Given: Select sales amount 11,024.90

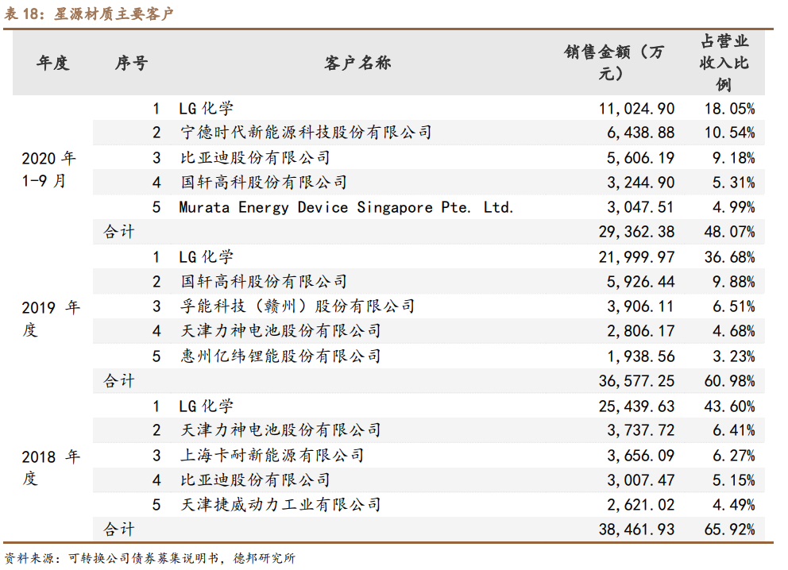Looking at the screenshot, I should tap(636, 109).
